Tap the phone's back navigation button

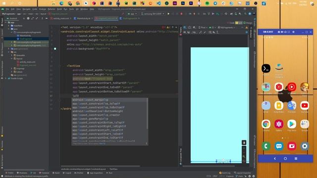point(275,159)
